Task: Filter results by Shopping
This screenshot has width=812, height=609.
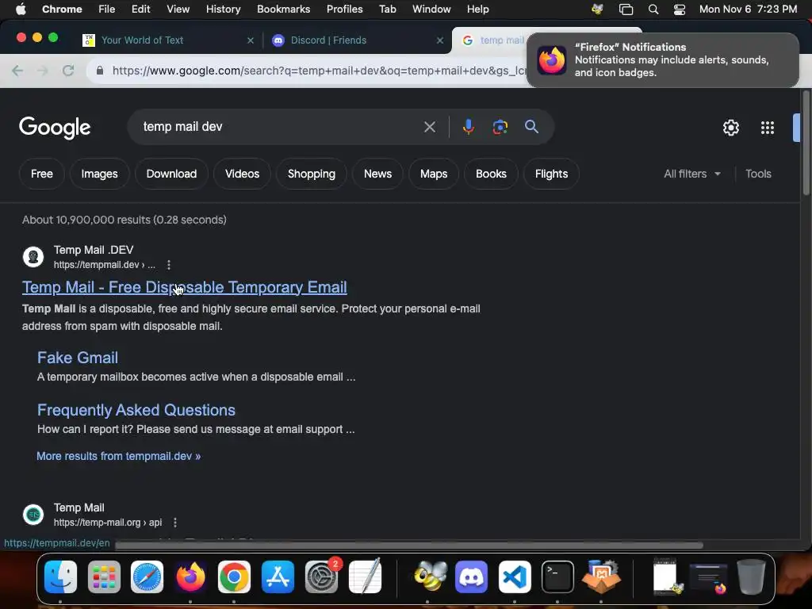Action: click(x=311, y=174)
